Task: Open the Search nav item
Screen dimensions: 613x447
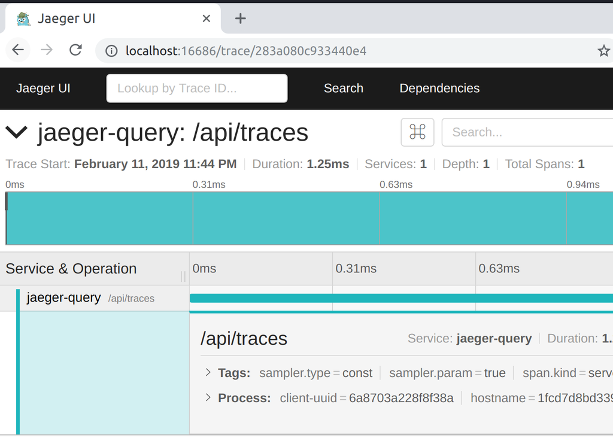Action: [344, 89]
